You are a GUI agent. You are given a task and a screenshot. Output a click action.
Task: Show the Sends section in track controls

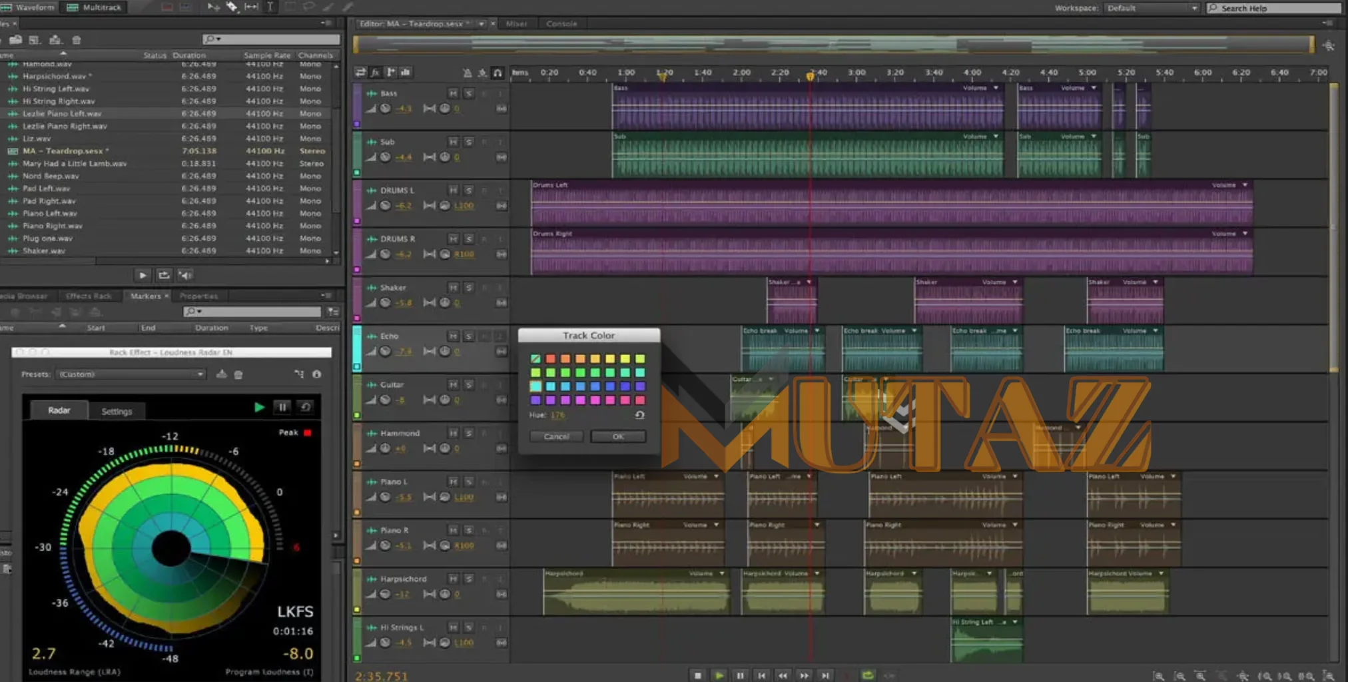coord(391,72)
